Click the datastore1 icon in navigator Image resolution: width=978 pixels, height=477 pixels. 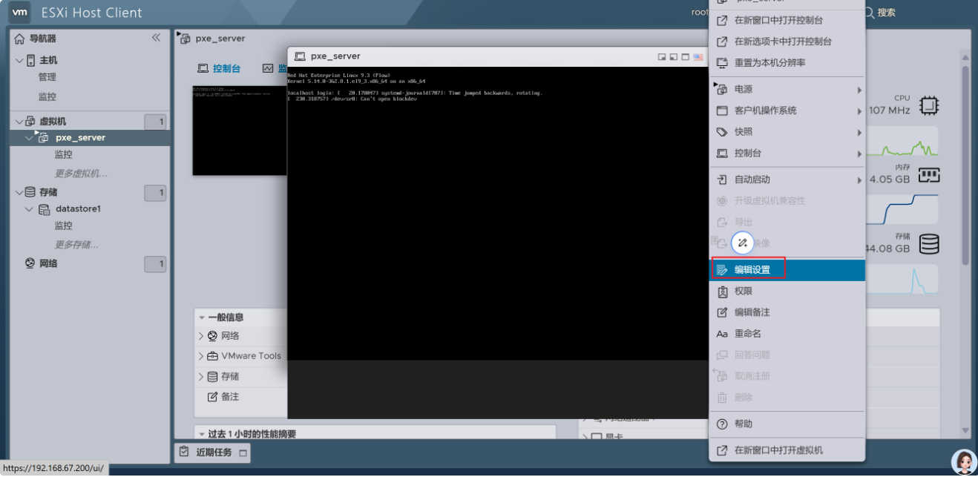44,209
